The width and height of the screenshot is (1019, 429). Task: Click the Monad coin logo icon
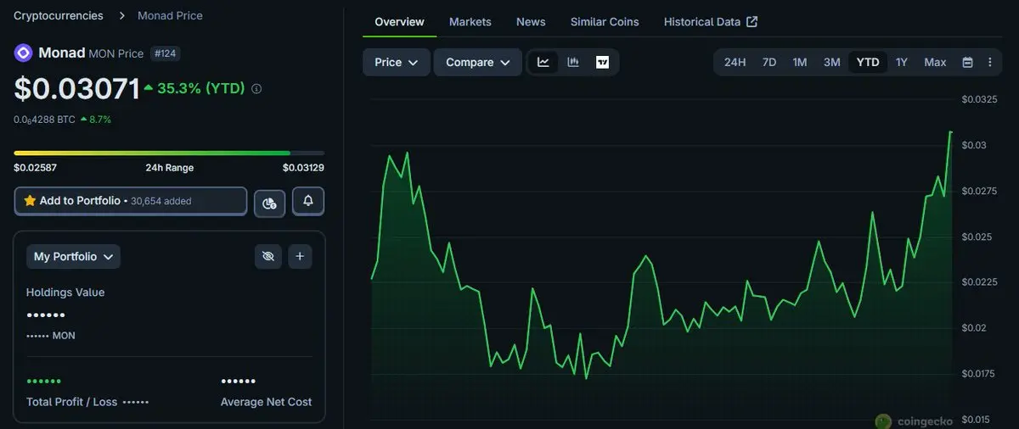[23, 53]
